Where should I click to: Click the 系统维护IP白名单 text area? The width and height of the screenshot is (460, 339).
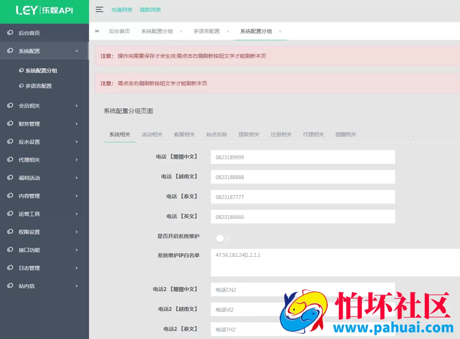click(335, 262)
